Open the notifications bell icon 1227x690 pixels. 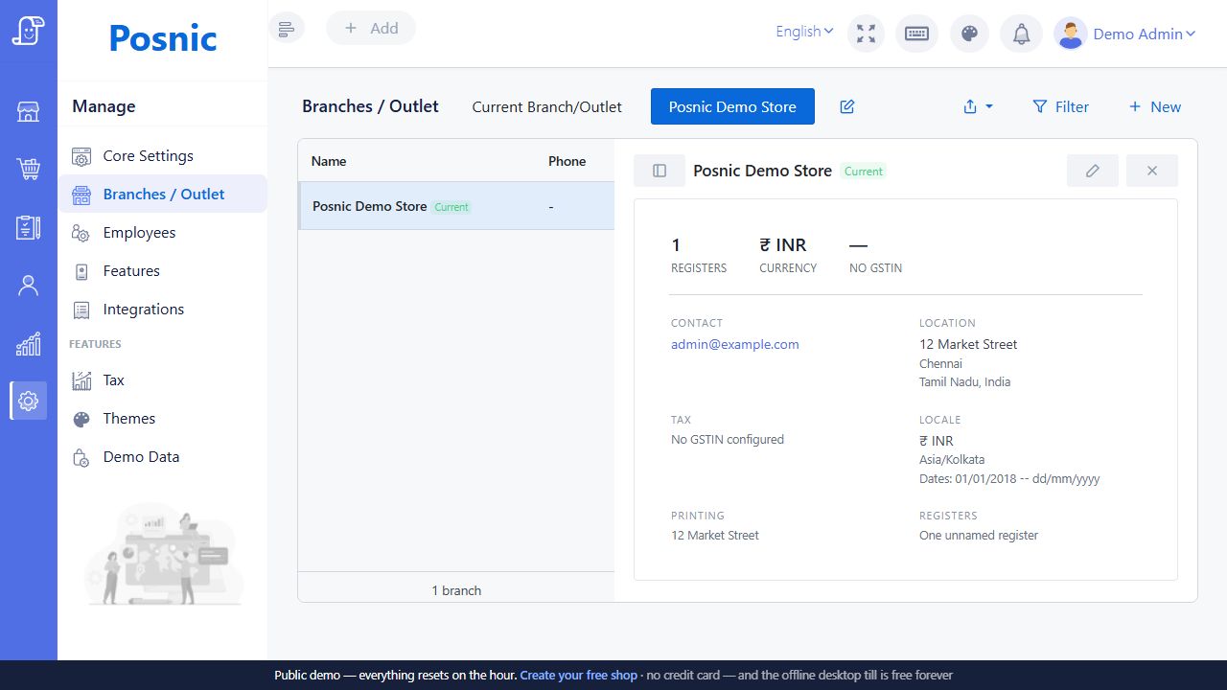point(1022,34)
